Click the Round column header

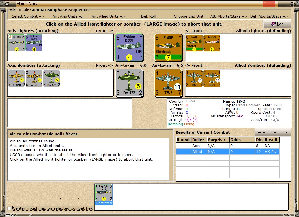pyautogui.click(x=184, y=140)
